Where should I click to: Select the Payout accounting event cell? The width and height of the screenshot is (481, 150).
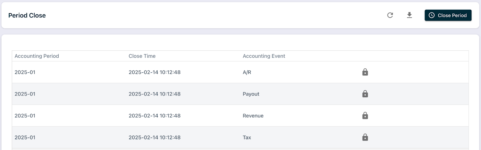pos(251,94)
